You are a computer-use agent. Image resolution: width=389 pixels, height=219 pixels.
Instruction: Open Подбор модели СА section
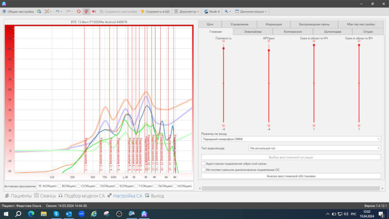coord(81,196)
